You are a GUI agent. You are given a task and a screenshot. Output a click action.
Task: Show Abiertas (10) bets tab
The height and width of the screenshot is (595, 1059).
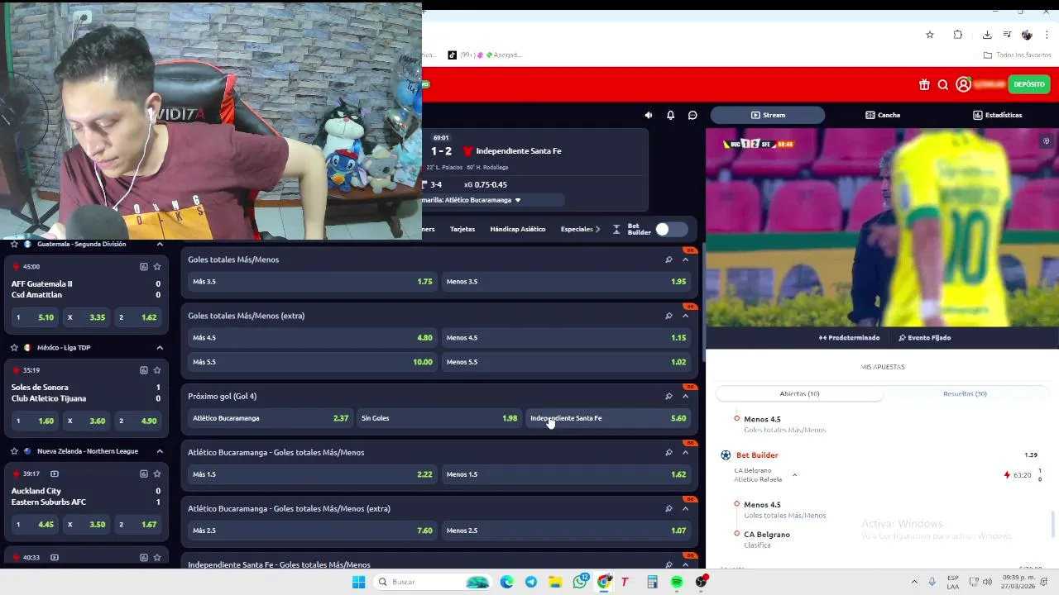(x=799, y=393)
